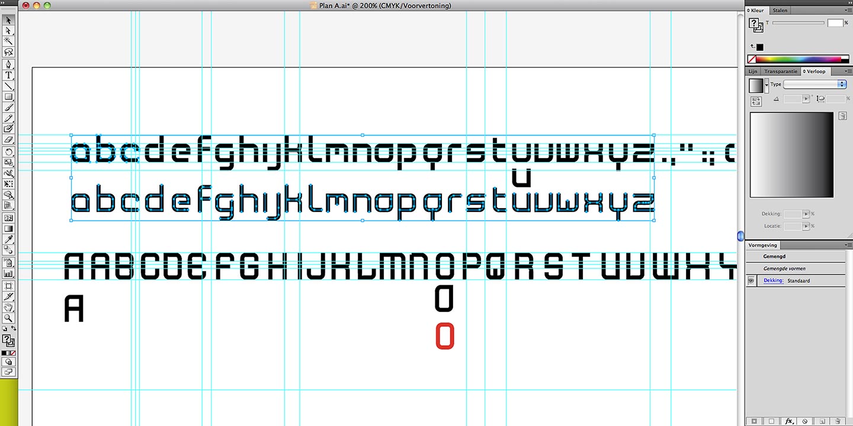Open the Vormgeving panel options menu
Screen dimensions: 853x426
(848, 244)
